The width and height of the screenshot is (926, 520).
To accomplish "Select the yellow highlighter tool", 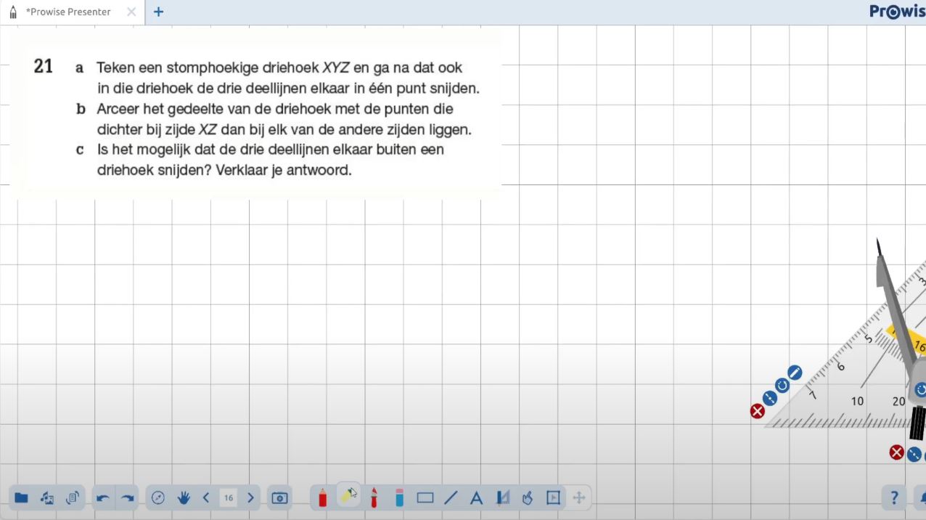I will click(x=349, y=495).
